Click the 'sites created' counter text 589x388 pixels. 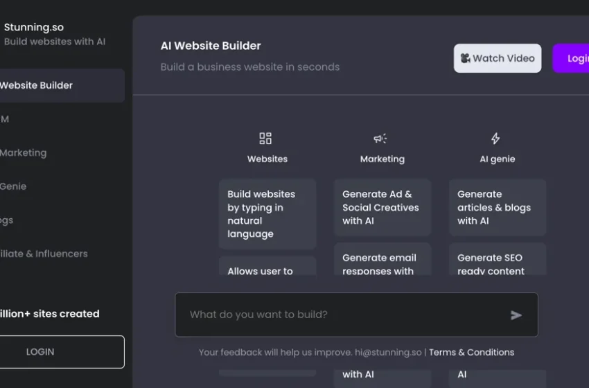tap(50, 314)
